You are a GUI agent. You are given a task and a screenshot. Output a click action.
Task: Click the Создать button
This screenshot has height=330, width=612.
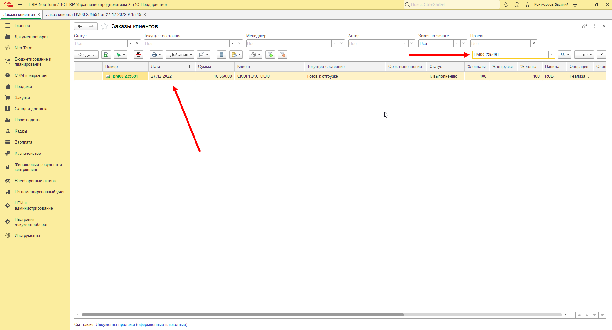click(86, 55)
